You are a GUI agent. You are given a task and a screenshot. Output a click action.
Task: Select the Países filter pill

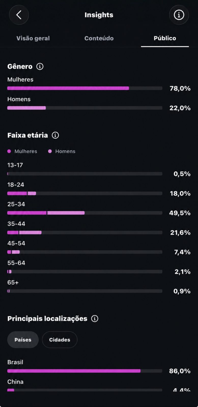[x=23, y=340]
